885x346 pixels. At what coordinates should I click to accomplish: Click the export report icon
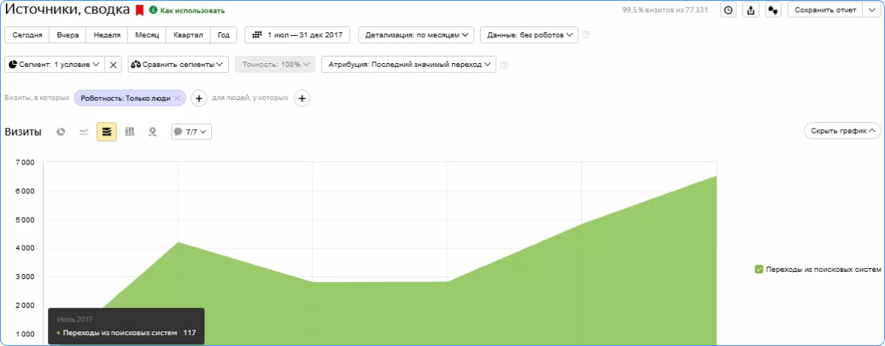[x=750, y=10]
